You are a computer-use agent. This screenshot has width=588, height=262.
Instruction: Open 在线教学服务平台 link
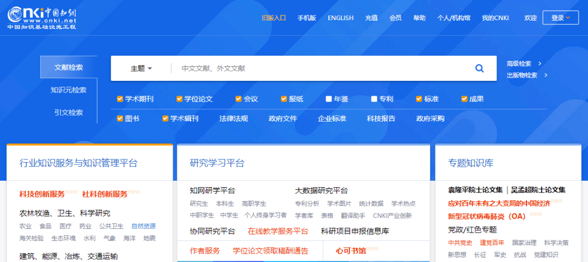click(278, 231)
